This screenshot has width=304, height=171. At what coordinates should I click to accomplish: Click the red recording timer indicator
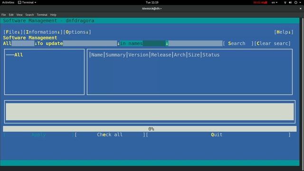tap(260, 2)
